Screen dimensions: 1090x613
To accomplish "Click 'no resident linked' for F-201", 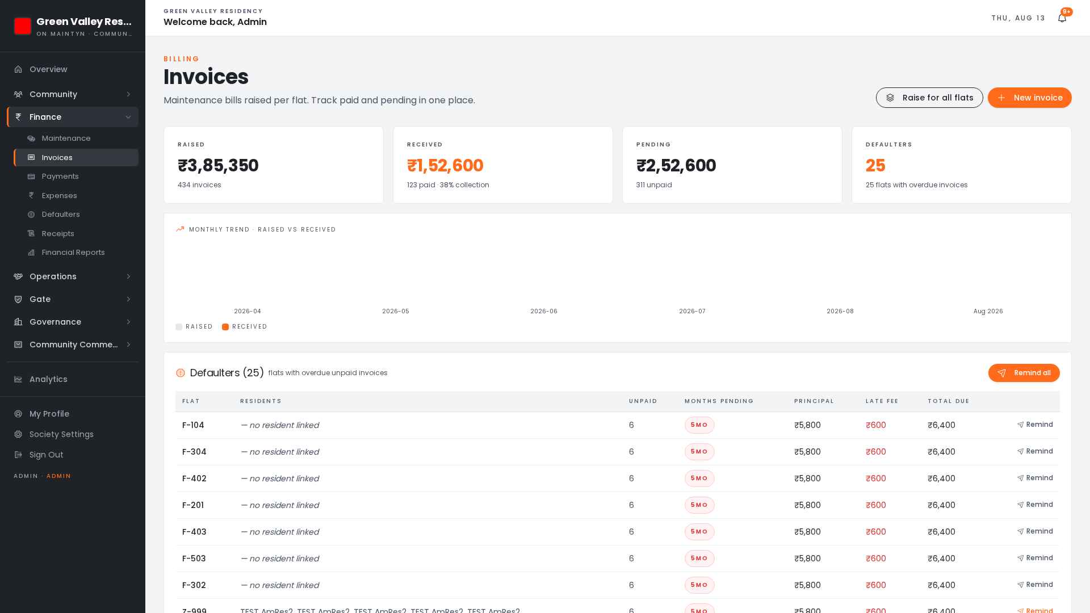I will click(279, 505).
